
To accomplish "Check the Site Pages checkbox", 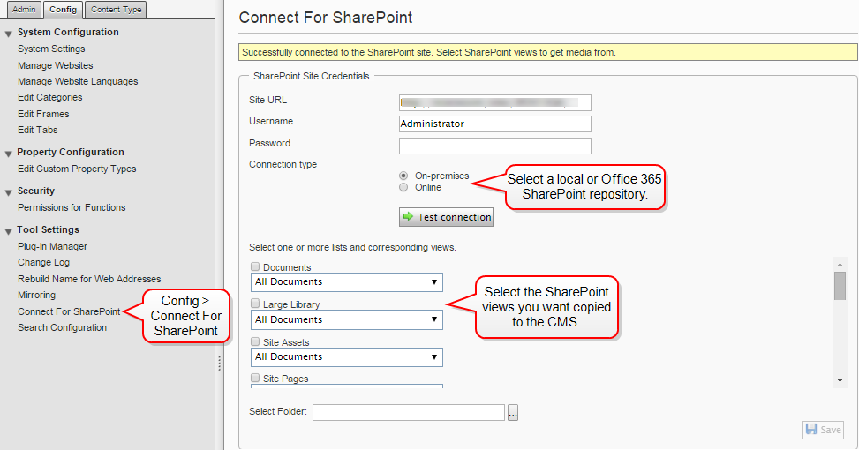I will point(255,378).
